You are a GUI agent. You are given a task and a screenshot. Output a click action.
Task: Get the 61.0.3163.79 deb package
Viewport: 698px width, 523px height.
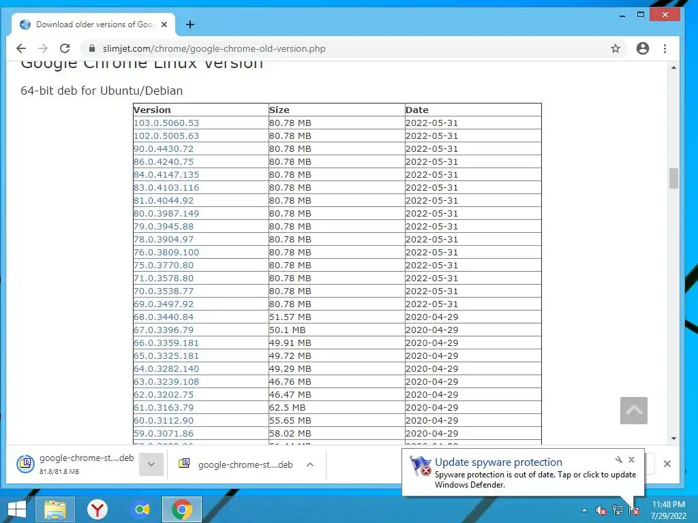(164, 407)
